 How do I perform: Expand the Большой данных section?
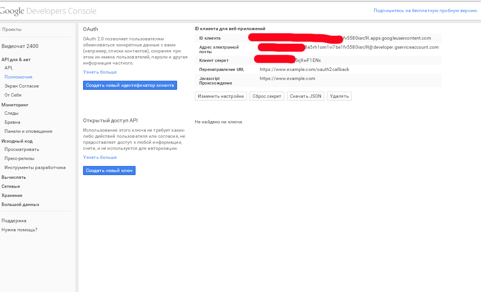pos(20,204)
